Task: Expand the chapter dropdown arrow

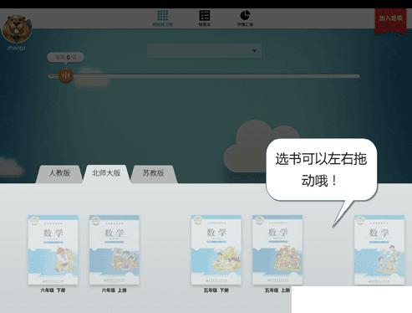Action: tap(254, 51)
